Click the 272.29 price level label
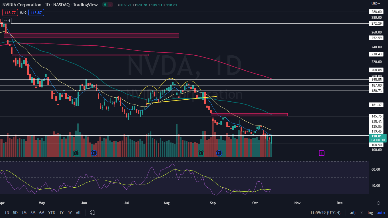Viewport: 388px width, 218px height. [376, 24]
